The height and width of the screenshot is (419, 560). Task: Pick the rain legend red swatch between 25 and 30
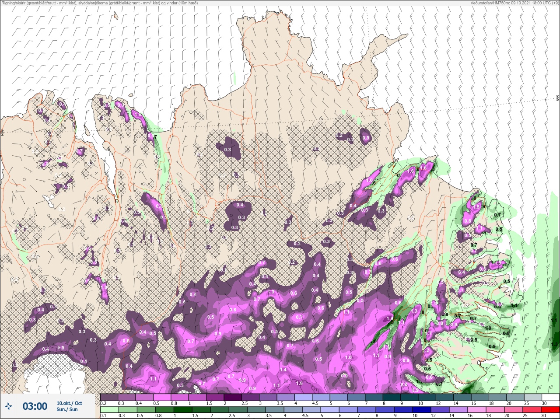[532, 410]
